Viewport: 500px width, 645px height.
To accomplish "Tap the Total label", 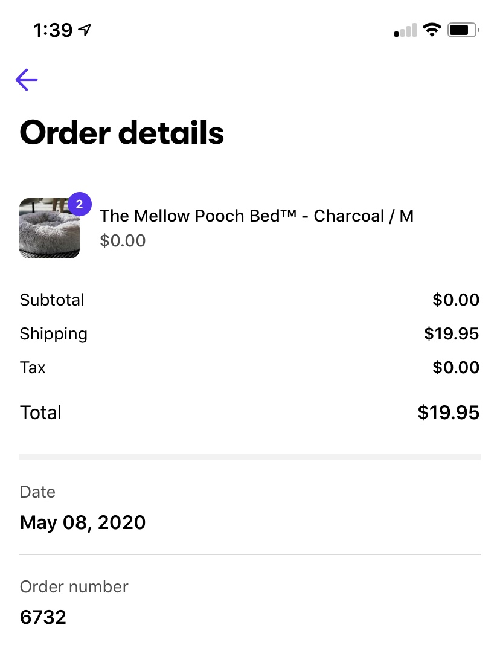I will click(40, 412).
